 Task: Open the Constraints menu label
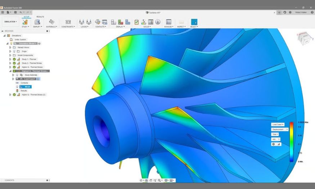point(68,27)
